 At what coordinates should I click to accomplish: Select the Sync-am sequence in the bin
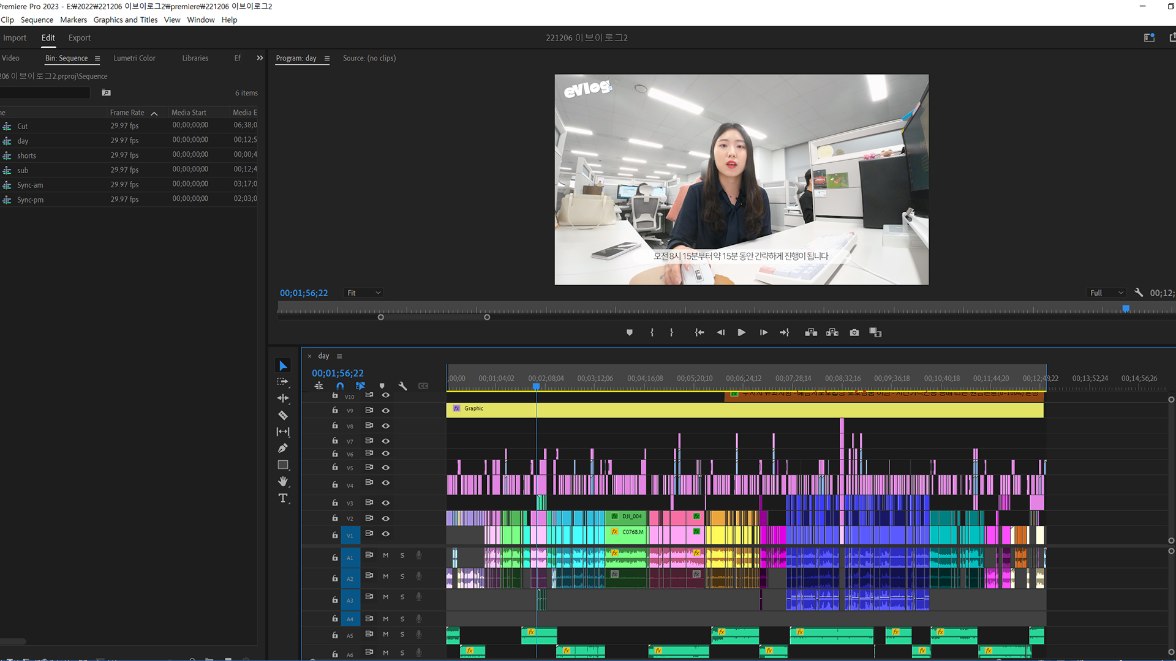(x=30, y=185)
